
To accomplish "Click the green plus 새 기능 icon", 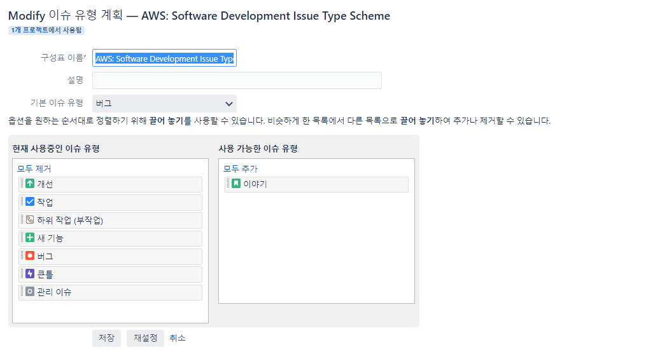I will [30, 238].
